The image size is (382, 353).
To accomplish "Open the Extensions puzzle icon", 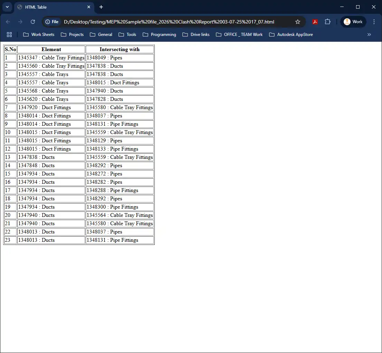I will pos(328,22).
